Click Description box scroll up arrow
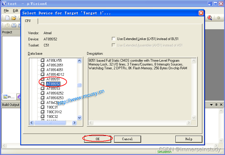This screenshot has height=155, width=225. coord(194,61)
